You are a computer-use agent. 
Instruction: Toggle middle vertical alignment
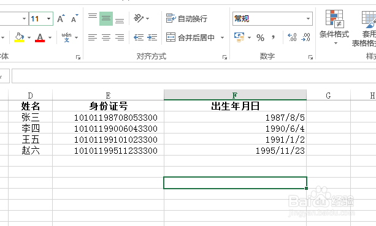tap(106, 18)
